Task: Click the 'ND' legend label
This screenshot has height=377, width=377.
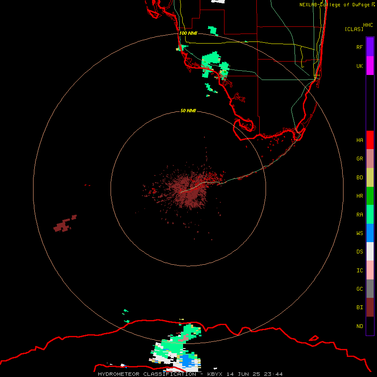Action: tap(359, 326)
